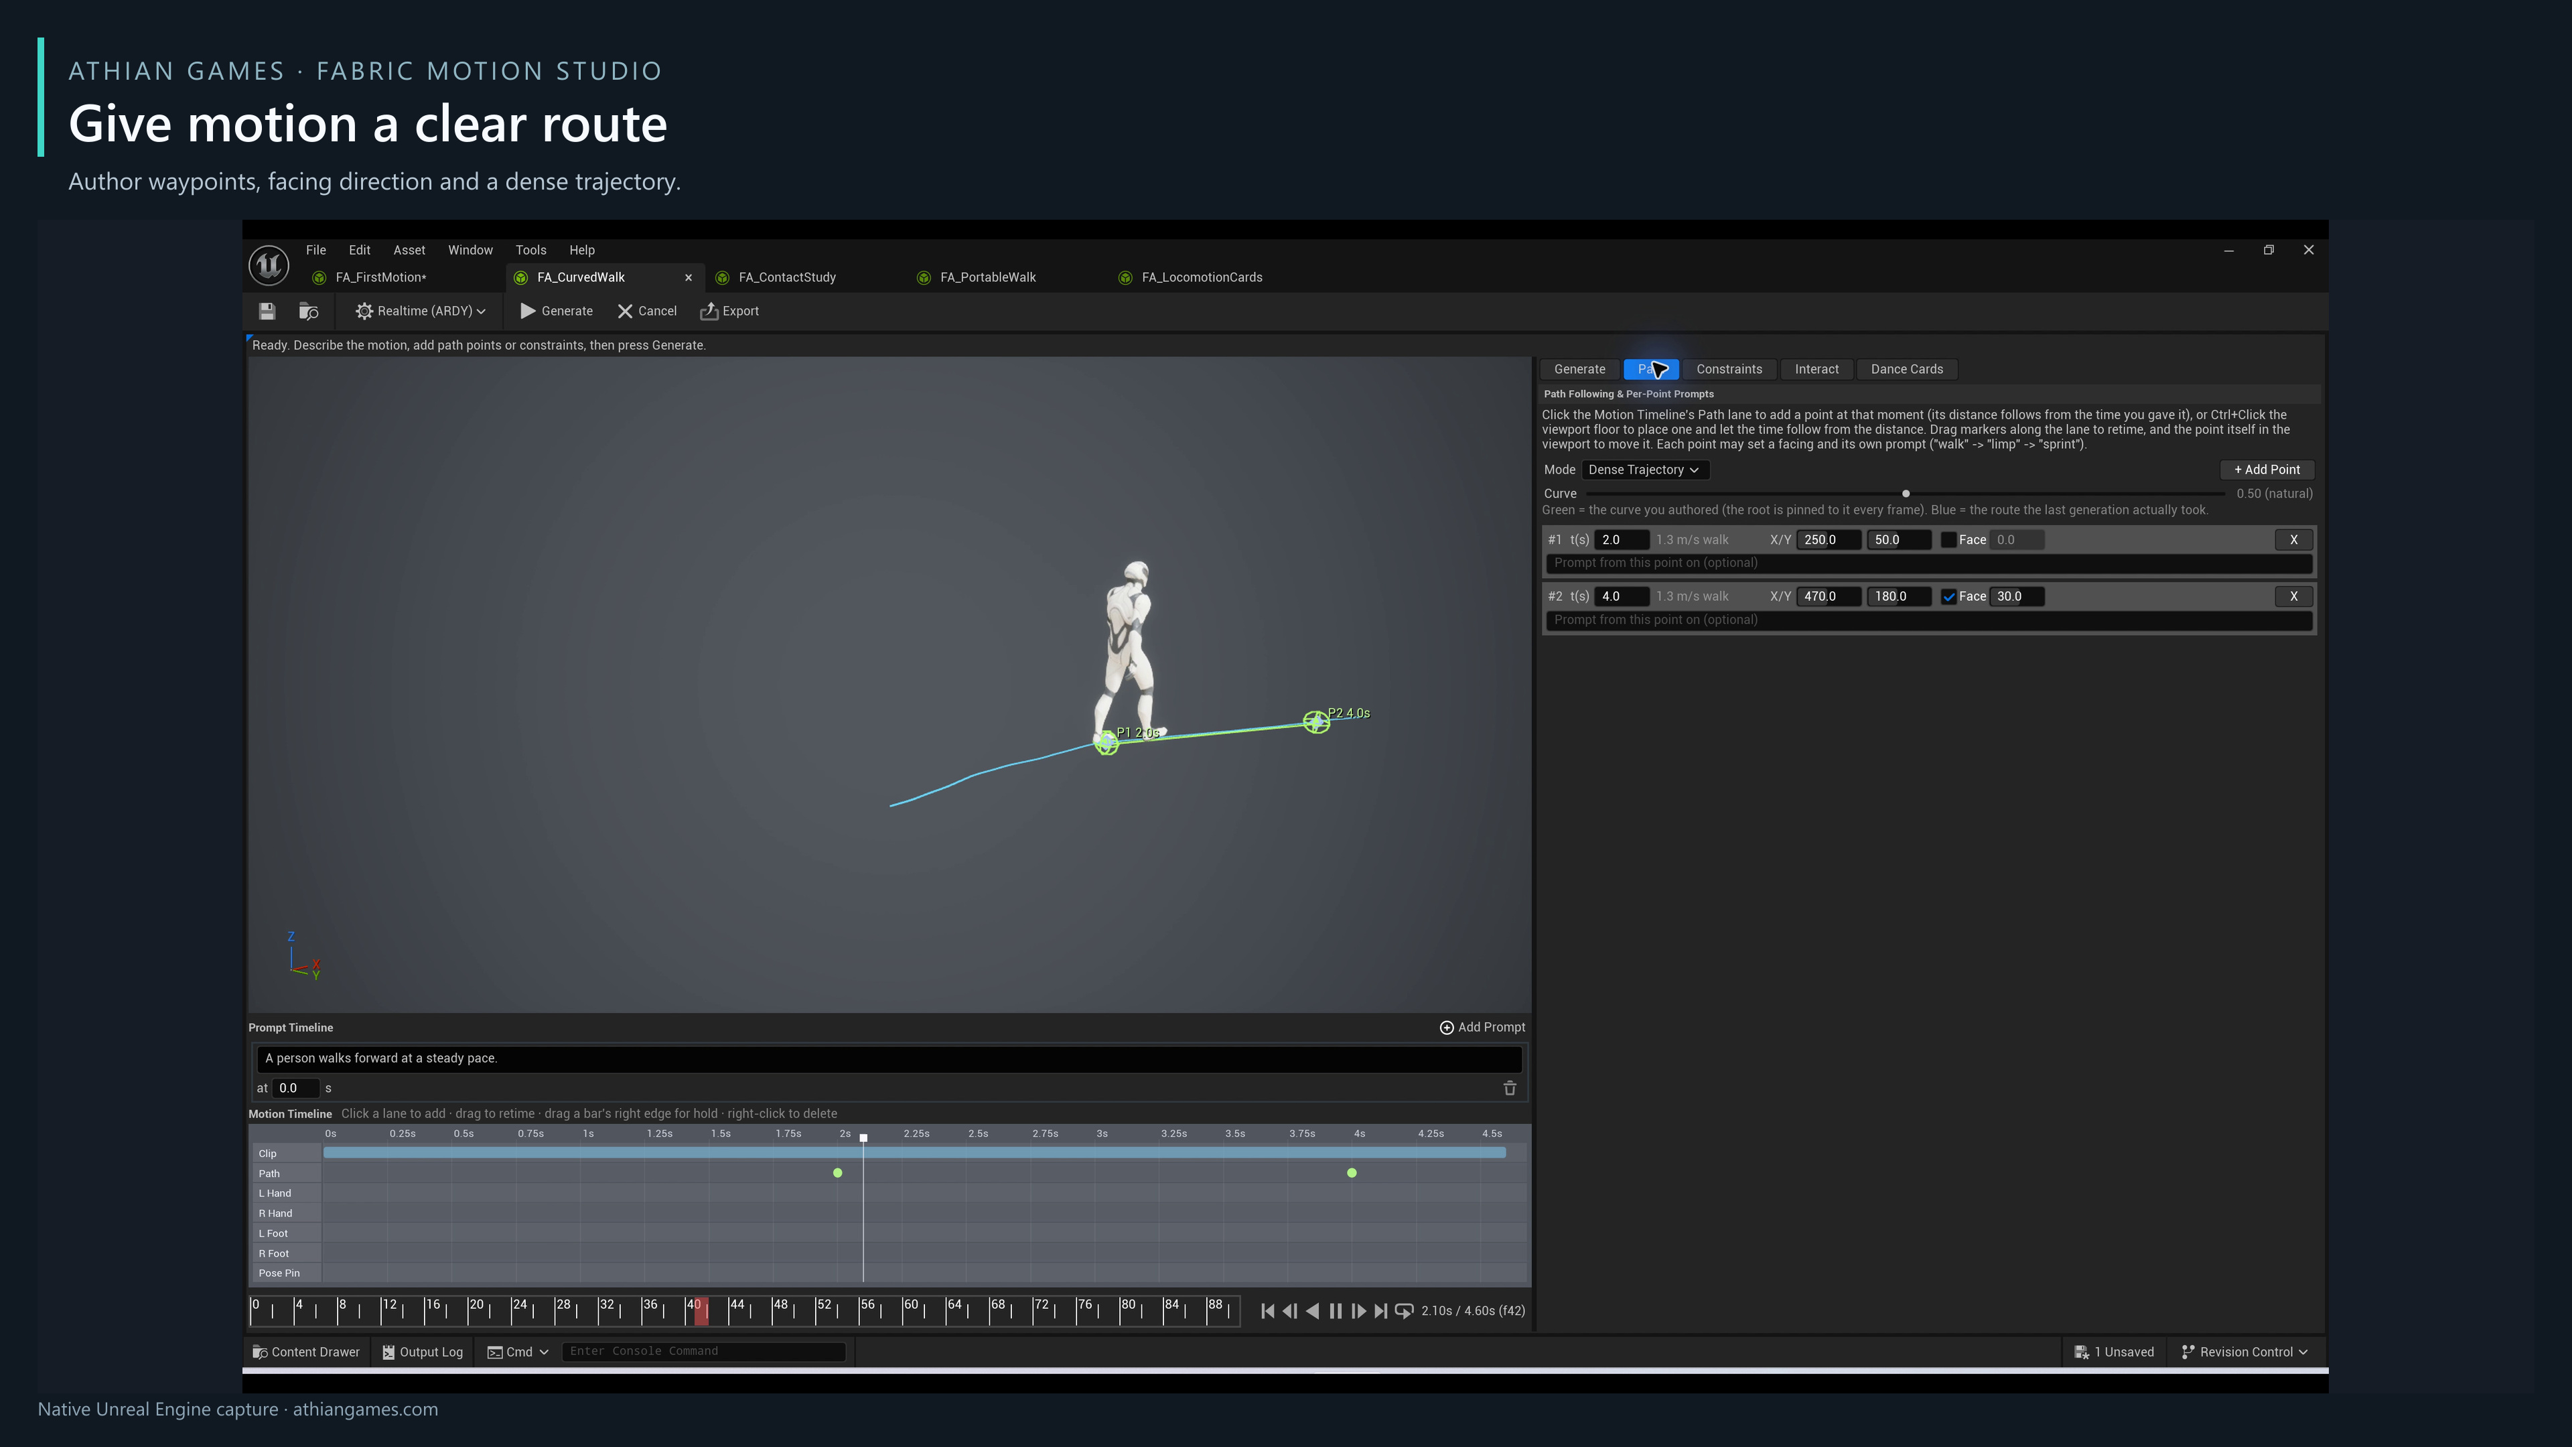Jump to the first frame

pos(1268,1311)
